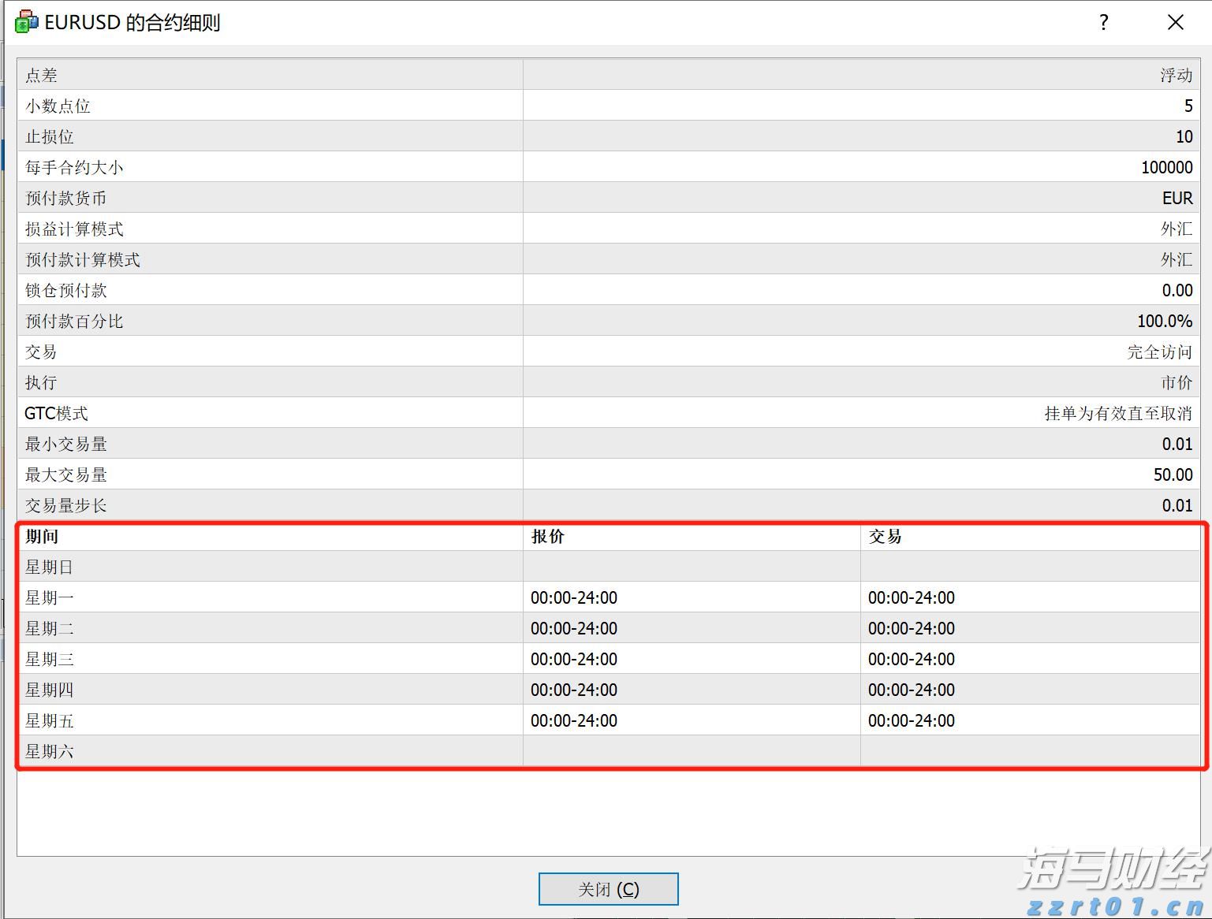
Task: Click the EURUSD symbol icon in title bar
Action: (24, 21)
